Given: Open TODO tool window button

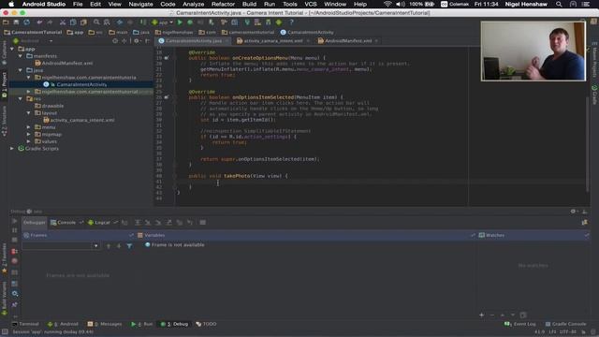Looking at the screenshot, I should (206, 324).
